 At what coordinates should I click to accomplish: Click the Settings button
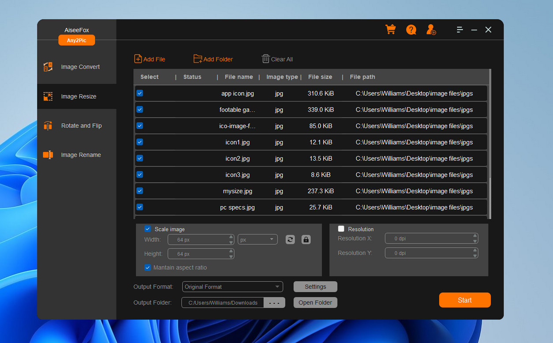point(315,286)
